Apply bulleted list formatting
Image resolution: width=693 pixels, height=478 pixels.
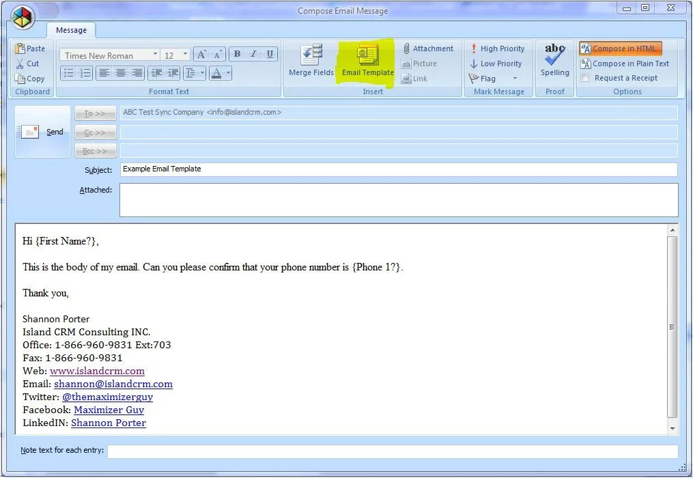(68, 73)
